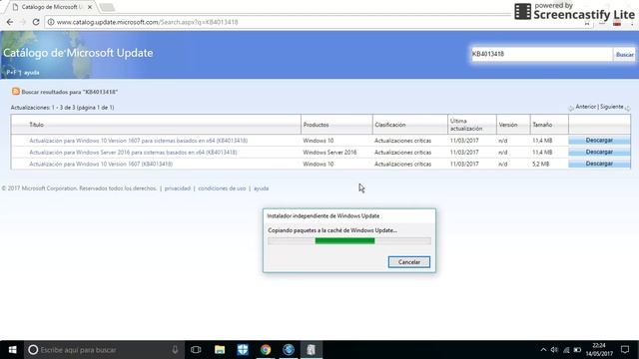Click the taskbar search box

click(x=104, y=350)
